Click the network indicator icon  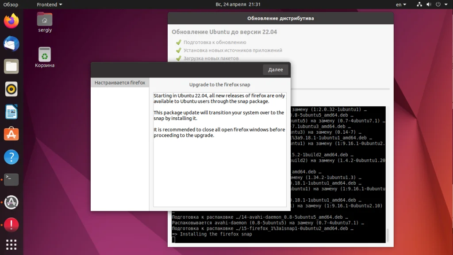click(419, 4)
